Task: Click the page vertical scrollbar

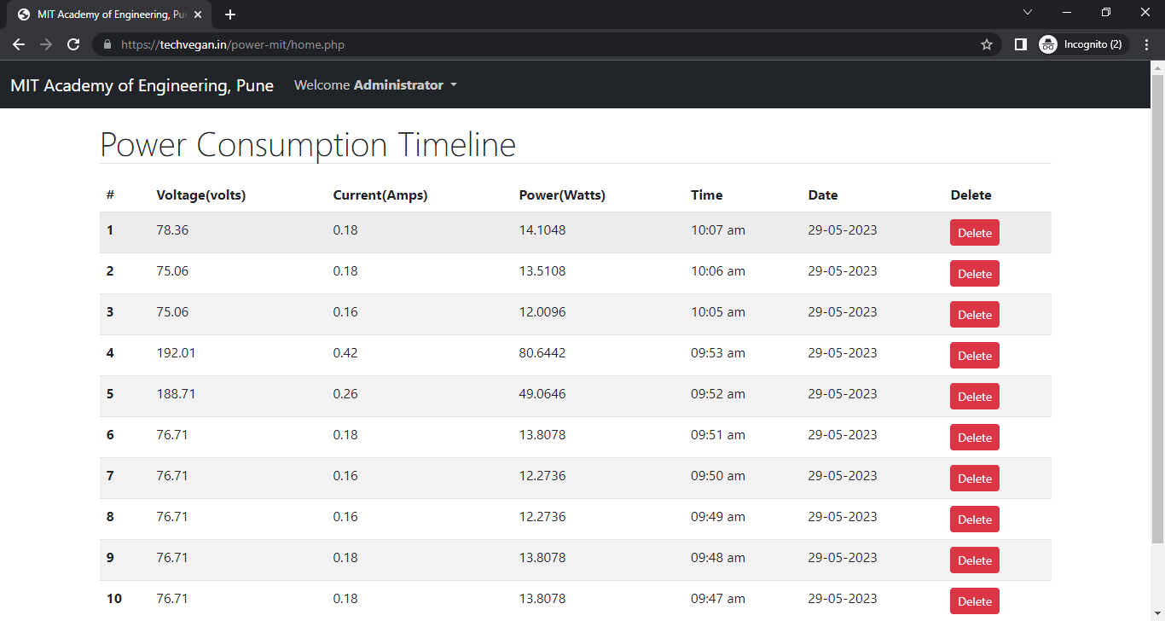Action: click(x=1157, y=307)
